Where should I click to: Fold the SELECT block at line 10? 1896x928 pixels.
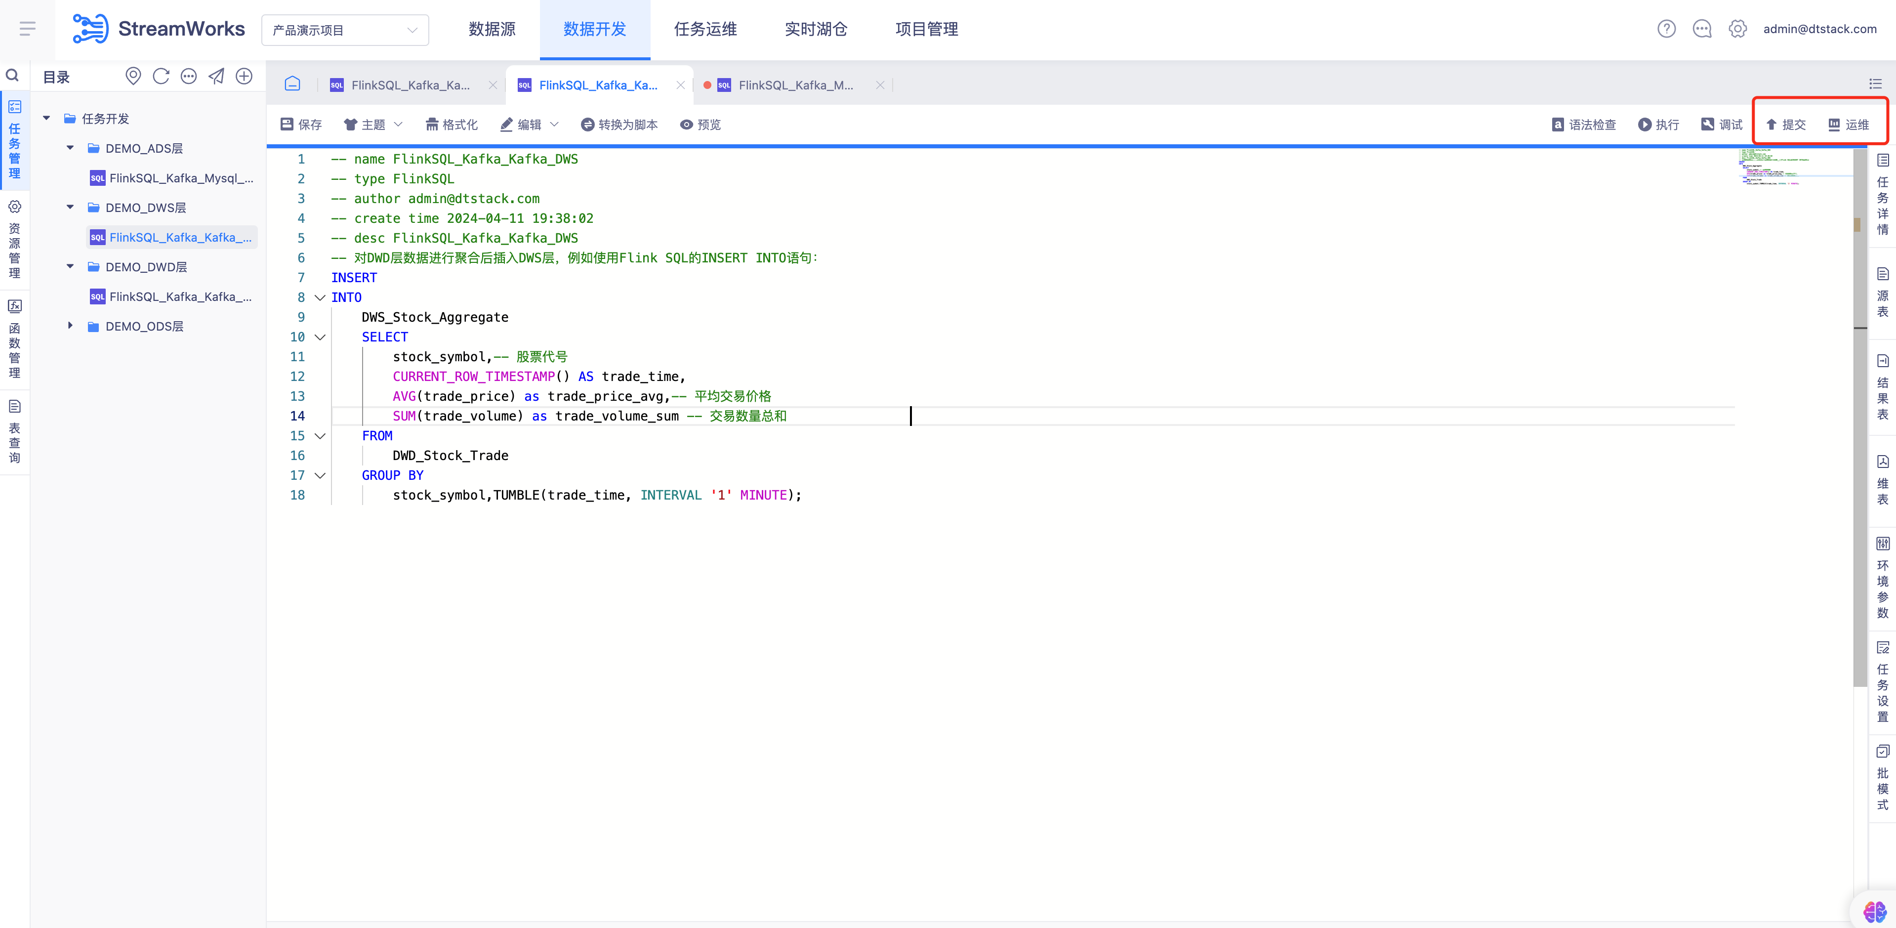[320, 337]
